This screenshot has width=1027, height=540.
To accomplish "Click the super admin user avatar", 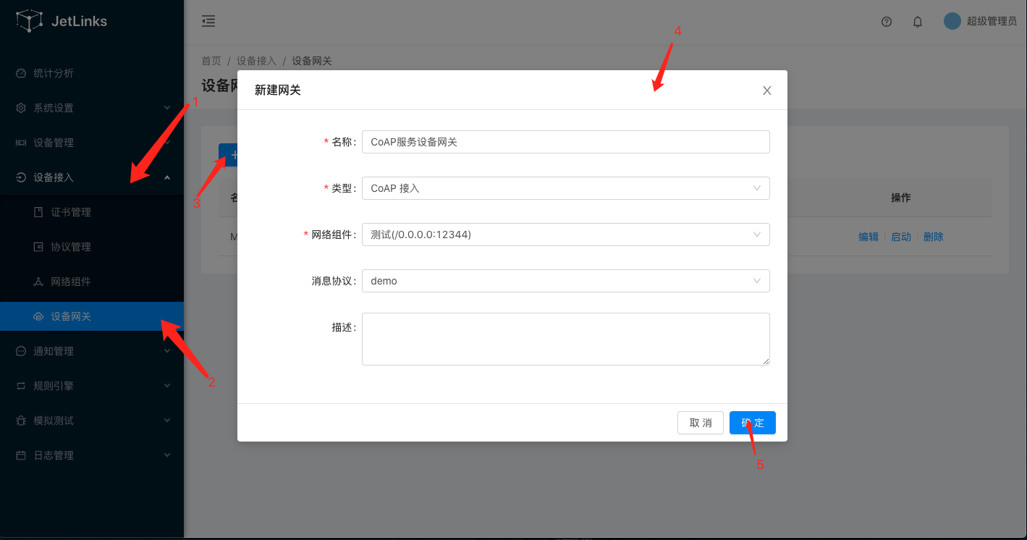I will click(952, 21).
